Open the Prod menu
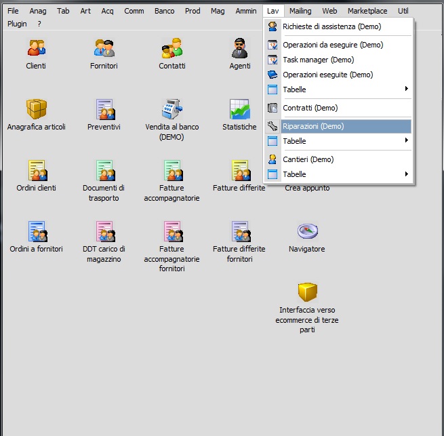 pos(193,11)
